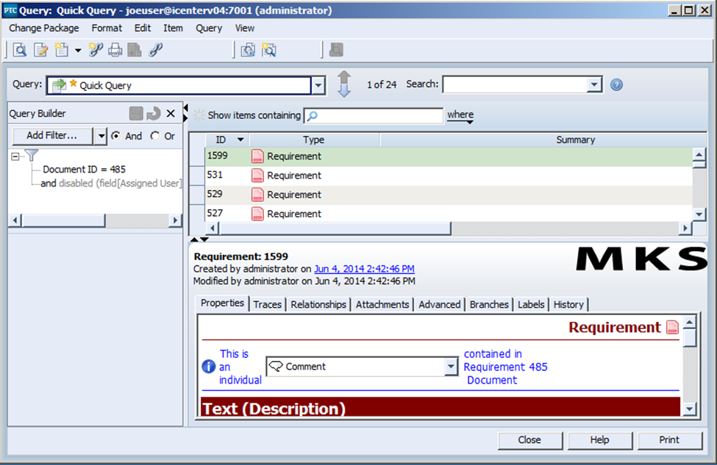Screen dimensions: 717x465
Task: Open the Comment category dropdown
Action: click(451, 367)
